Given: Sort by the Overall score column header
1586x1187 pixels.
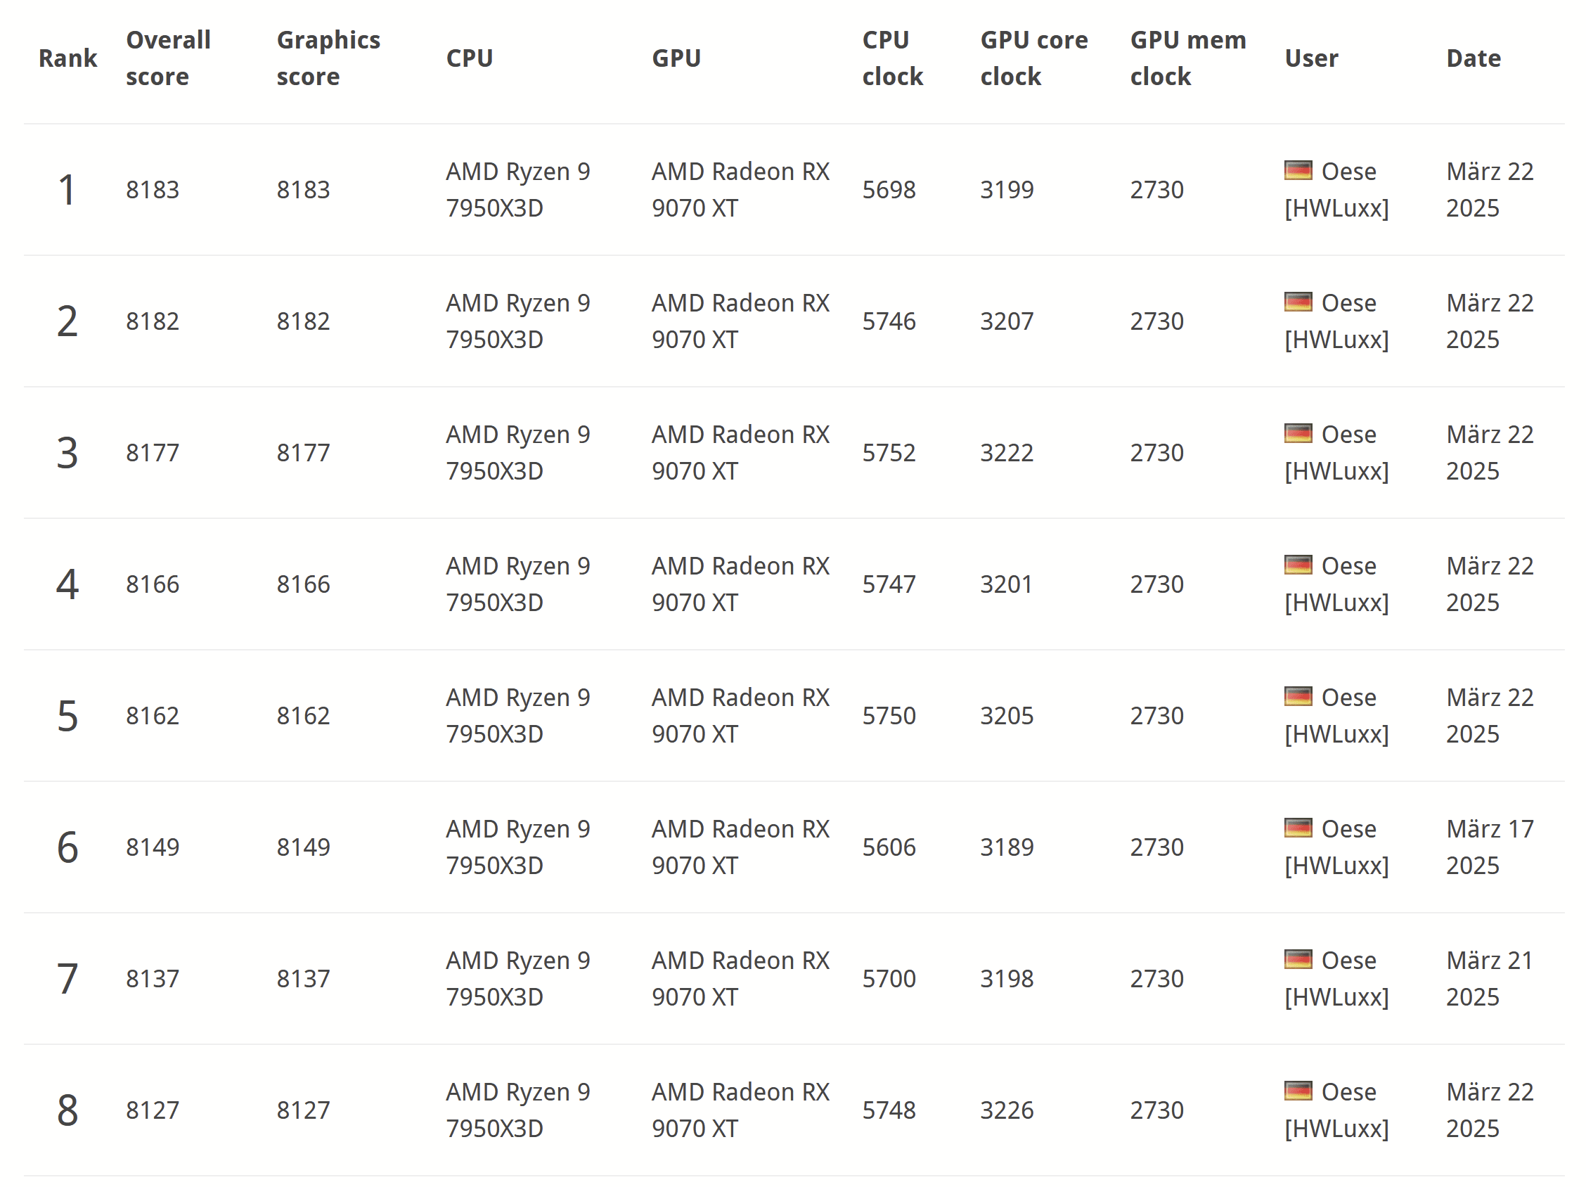Looking at the screenshot, I should (x=169, y=58).
